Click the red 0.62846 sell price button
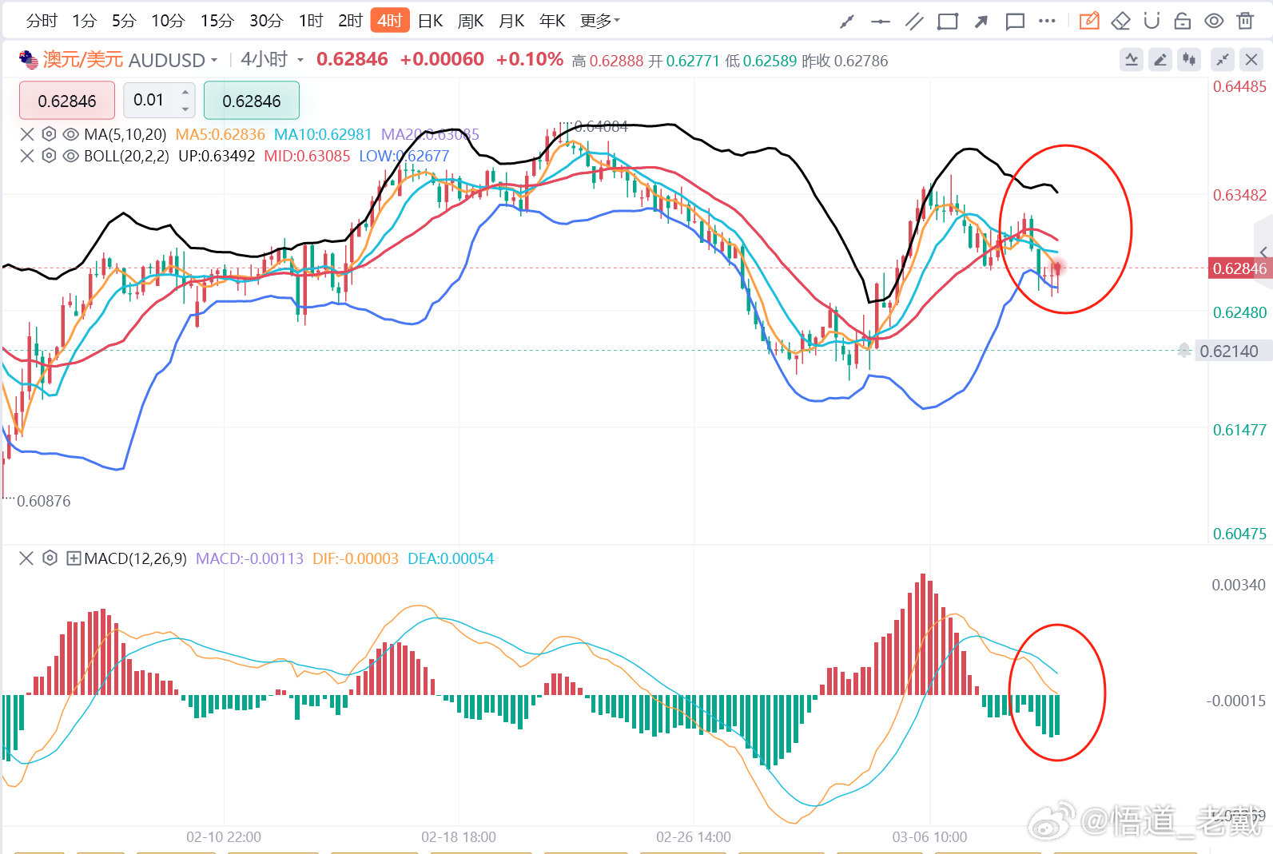Viewport: 1273px width, 854px height. pos(67,101)
